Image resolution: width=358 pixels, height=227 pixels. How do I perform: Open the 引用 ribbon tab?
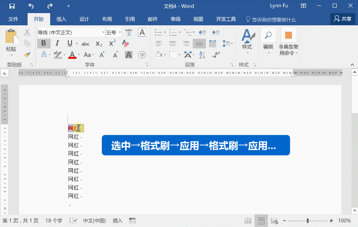click(130, 19)
